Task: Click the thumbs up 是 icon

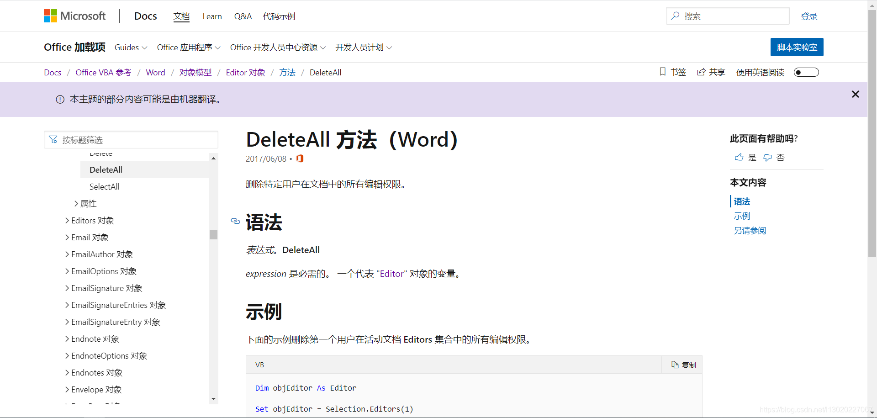Action: (739, 158)
